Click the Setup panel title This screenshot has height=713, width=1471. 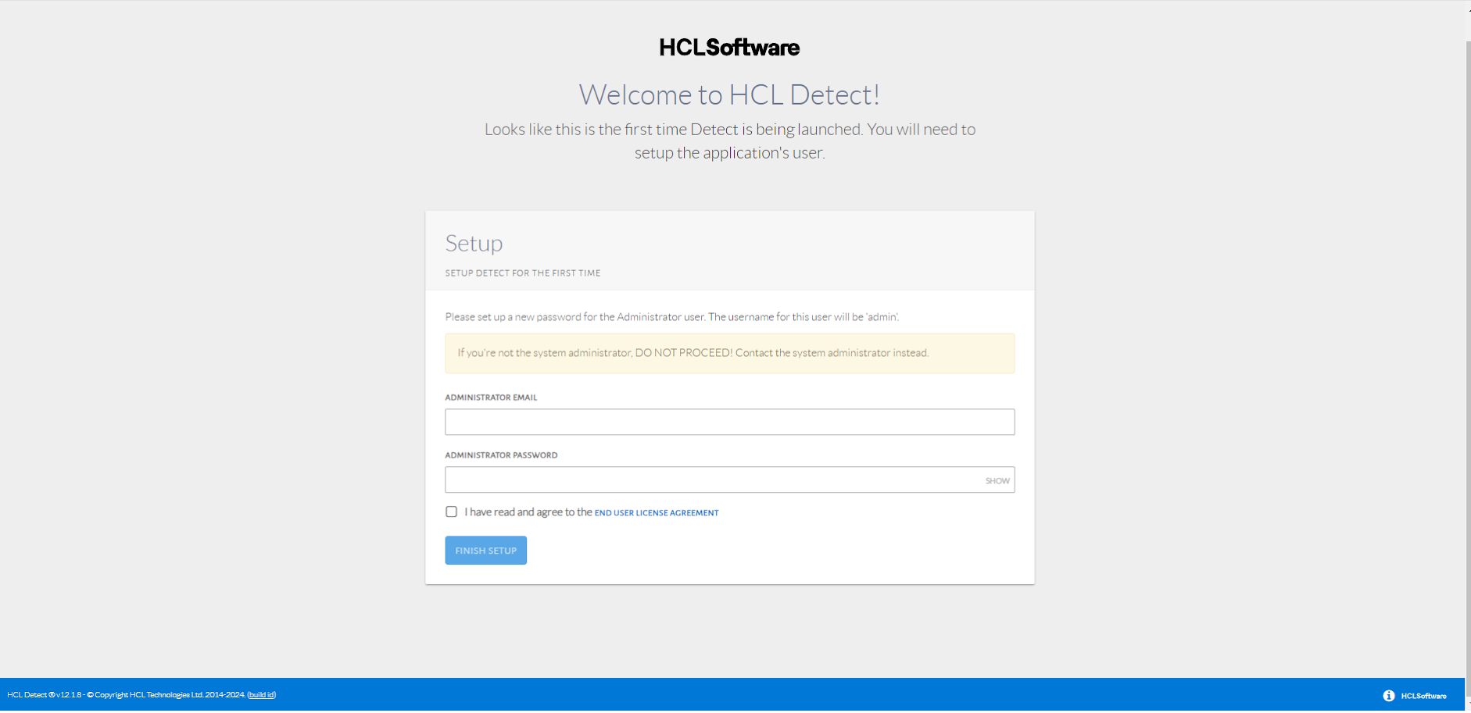coord(474,244)
